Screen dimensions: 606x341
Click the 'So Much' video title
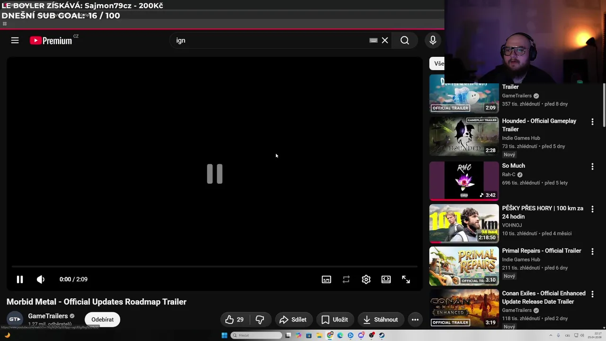514,166
